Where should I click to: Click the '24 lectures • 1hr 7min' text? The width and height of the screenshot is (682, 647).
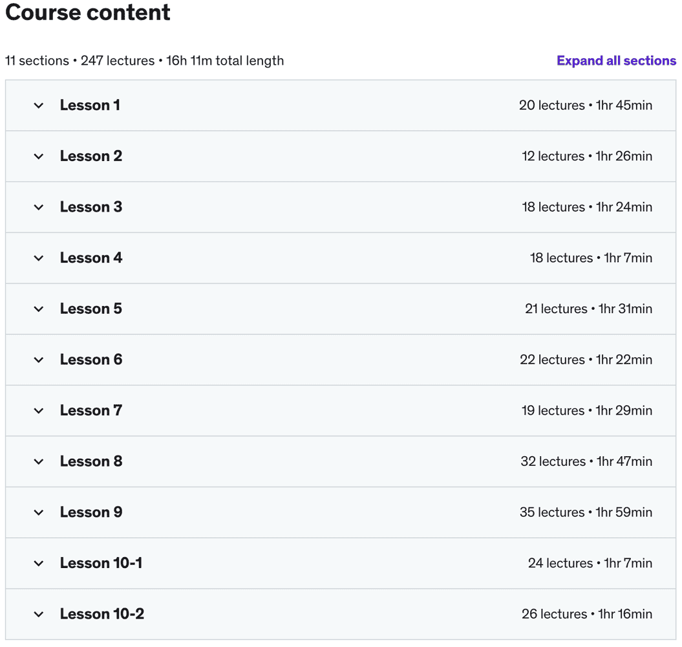590,564
